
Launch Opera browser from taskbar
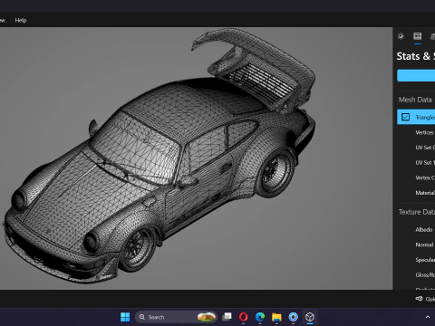(x=244, y=317)
